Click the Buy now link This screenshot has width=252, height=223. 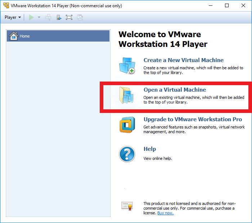coord(166,213)
